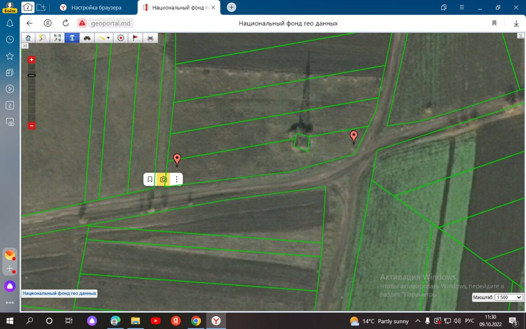The height and width of the screenshot is (329, 526).
Task: Open YouTube from the Windows taskbar
Action: pyautogui.click(x=156, y=321)
